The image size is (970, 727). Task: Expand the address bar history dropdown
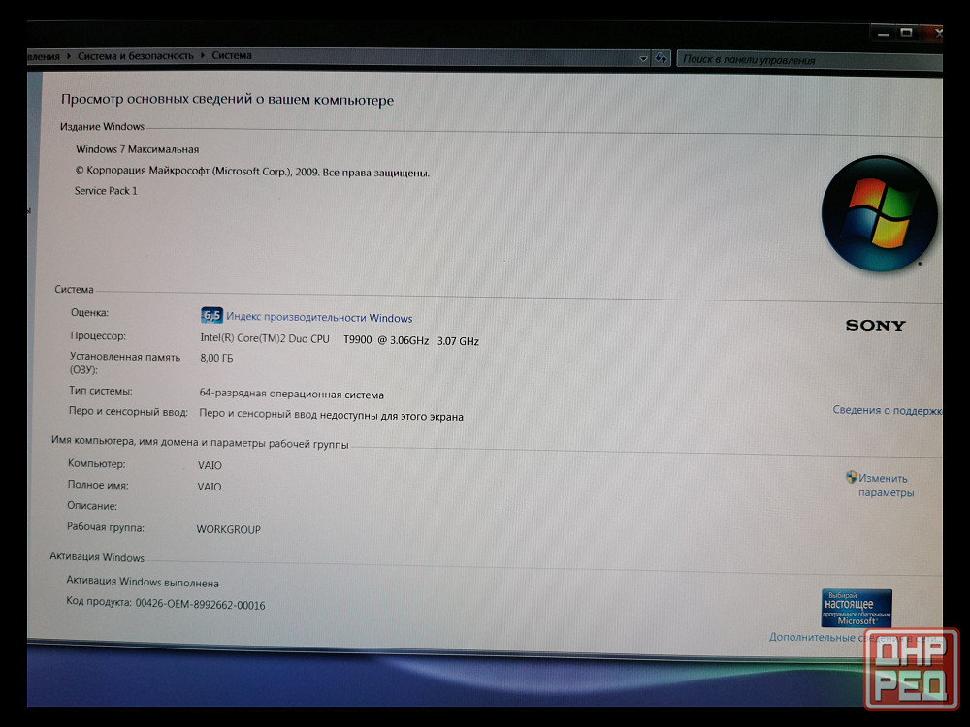[x=644, y=58]
